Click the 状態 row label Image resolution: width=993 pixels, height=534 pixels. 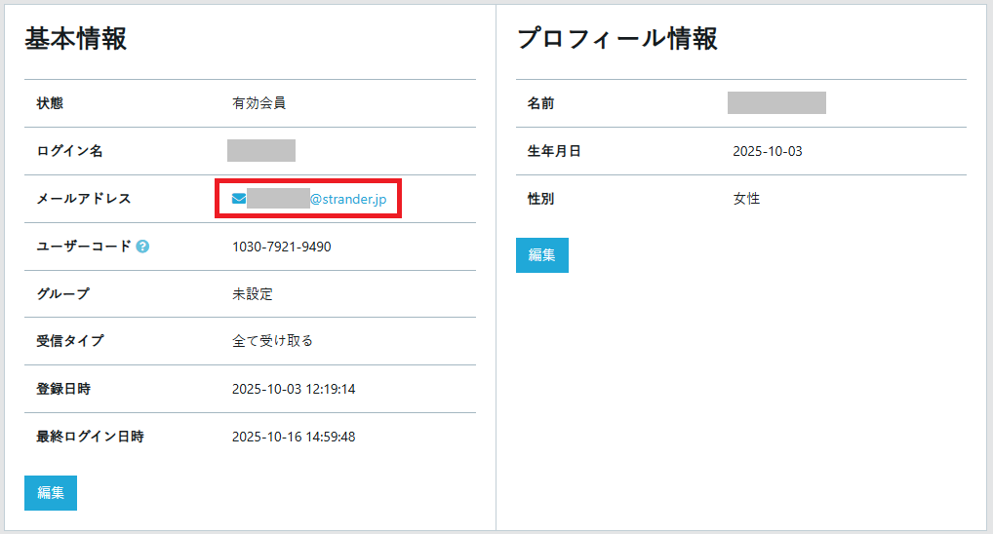(50, 103)
